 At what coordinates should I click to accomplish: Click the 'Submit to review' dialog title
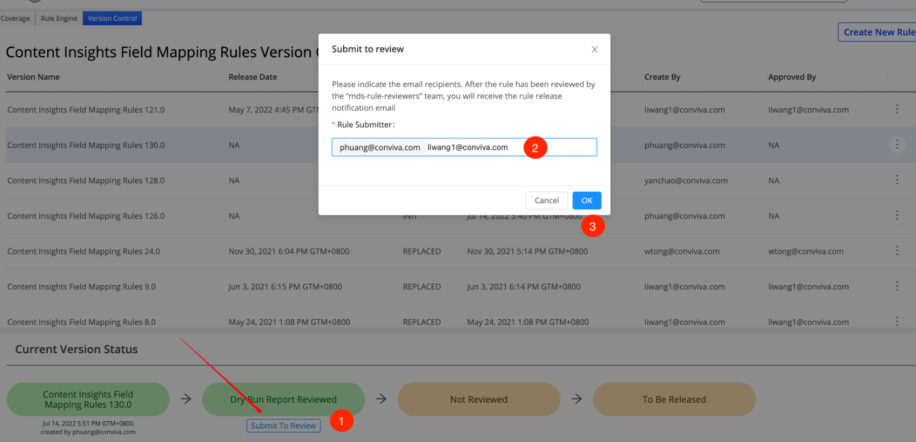[368, 49]
